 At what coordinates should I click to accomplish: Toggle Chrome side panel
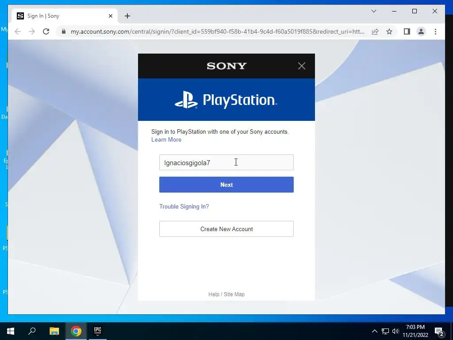[407, 31]
